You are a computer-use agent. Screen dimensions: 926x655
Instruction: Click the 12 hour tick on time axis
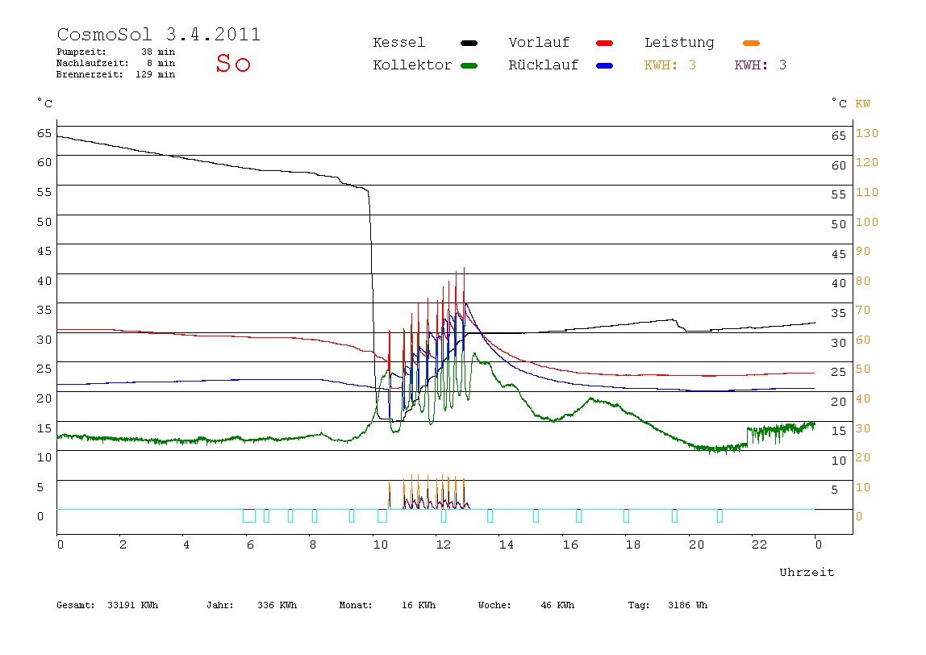coord(443,544)
